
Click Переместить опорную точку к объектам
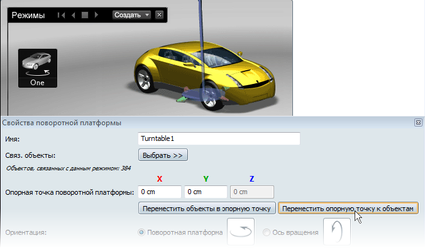point(348,209)
